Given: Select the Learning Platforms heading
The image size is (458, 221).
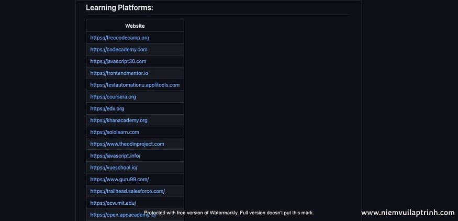Looking at the screenshot, I should tap(119, 8).
